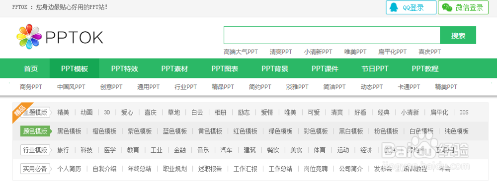Pick the 红色模板 color filter
Viewport: 497px width, 183px height.
click(x=246, y=131)
